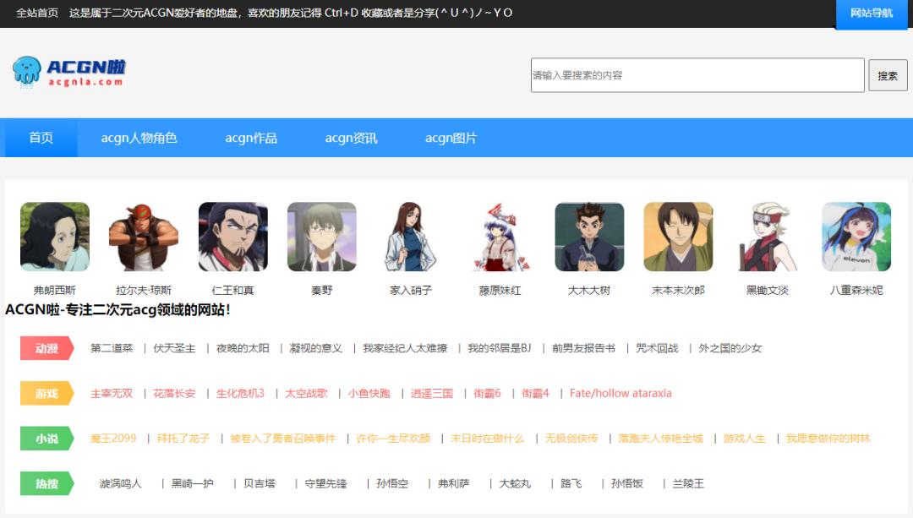Select the 八重森米妮 avatar
Screen dimensions: 913x518
point(856,237)
